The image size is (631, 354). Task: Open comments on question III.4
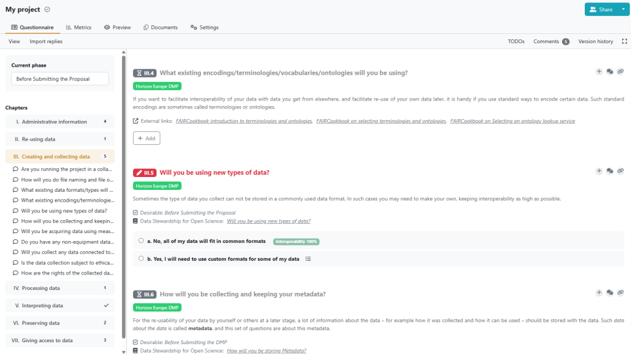click(x=609, y=72)
